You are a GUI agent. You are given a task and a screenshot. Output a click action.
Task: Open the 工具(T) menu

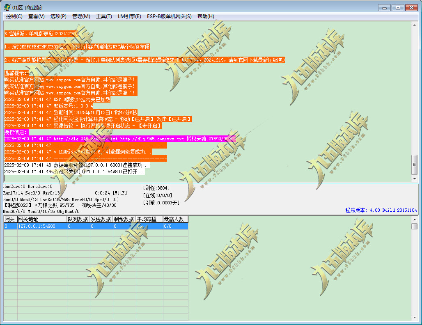[x=104, y=16]
